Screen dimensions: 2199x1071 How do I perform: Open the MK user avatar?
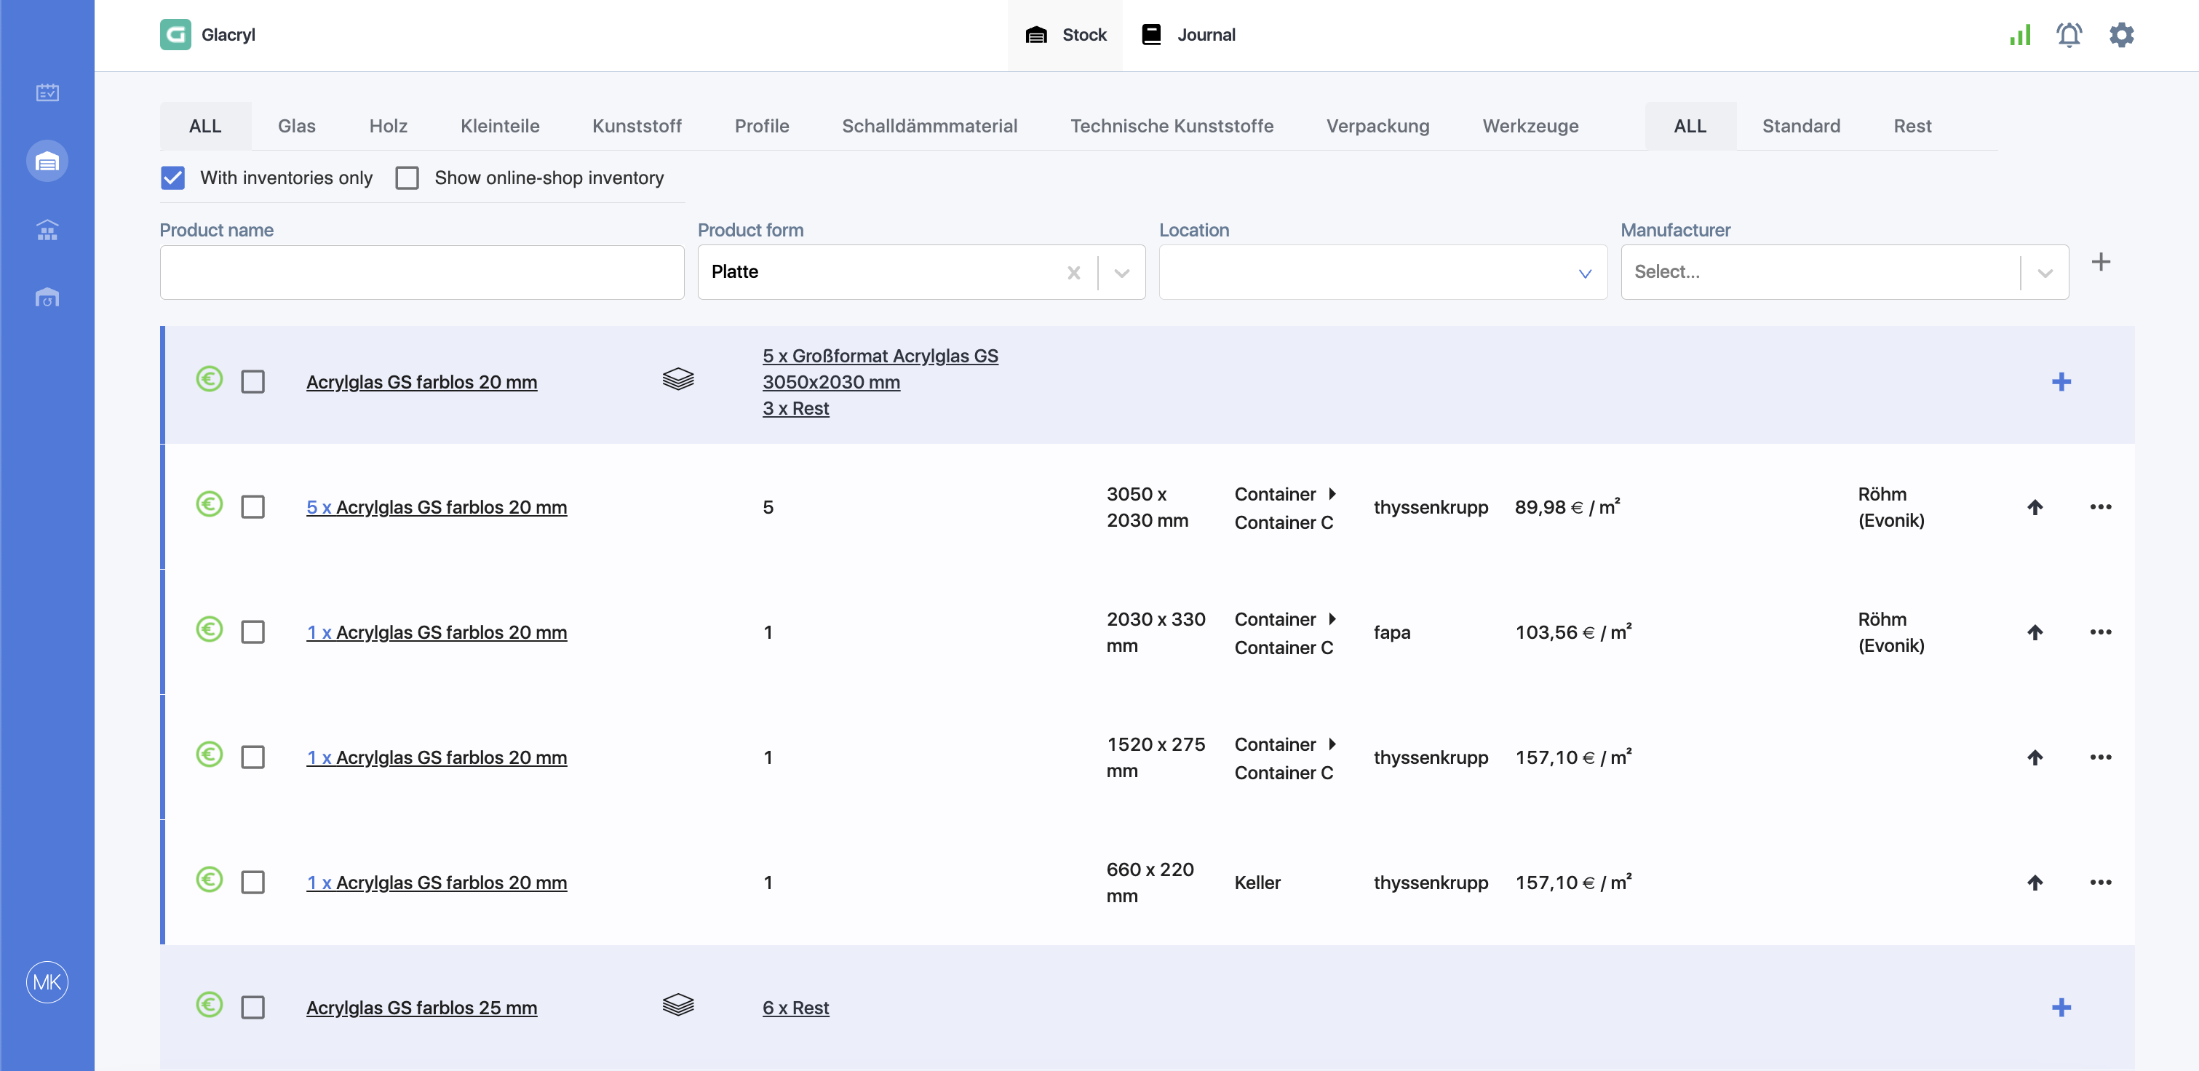tap(48, 982)
